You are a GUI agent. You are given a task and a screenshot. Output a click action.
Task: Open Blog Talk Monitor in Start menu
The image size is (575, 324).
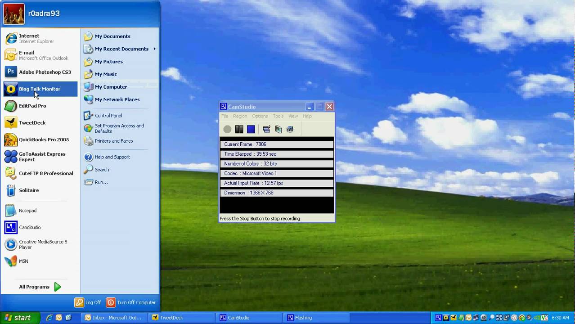pyautogui.click(x=40, y=89)
